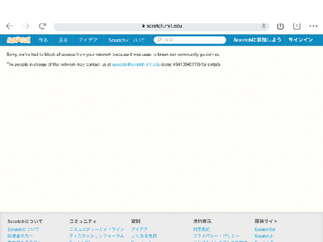323x242 pixels.
Task: Open the ScratchEd footer link
Action: click(x=264, y=229)
